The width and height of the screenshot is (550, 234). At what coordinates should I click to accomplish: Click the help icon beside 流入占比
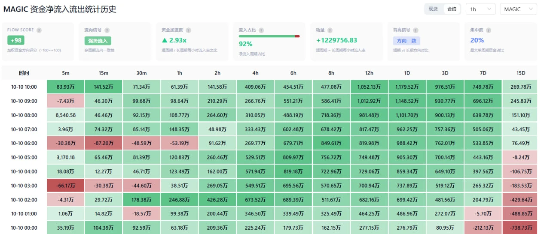pos(261,30)
